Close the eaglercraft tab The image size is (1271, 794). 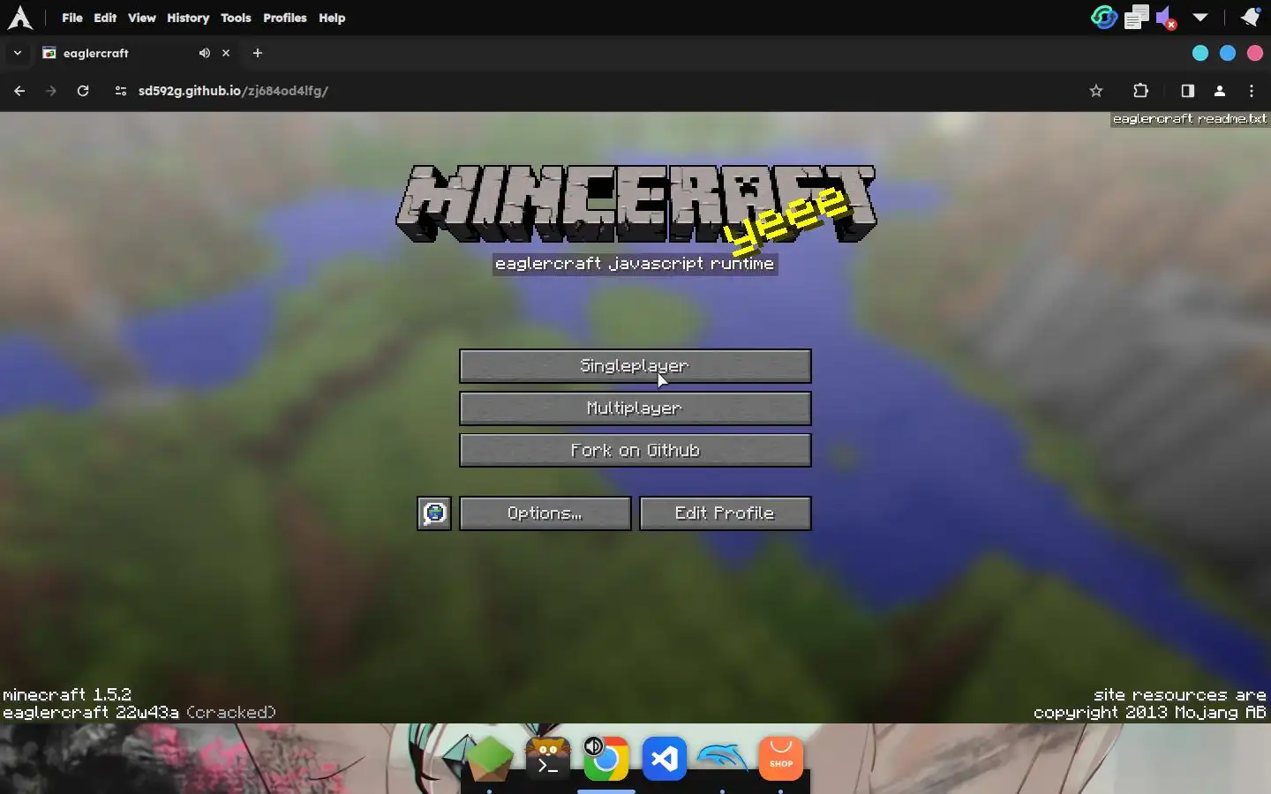click(x=226, y=53)
